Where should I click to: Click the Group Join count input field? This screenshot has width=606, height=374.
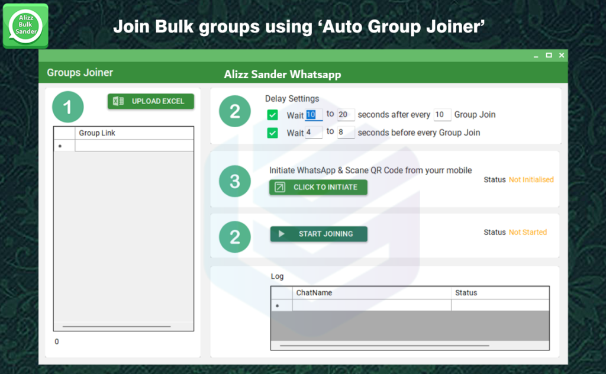click(x=442, y=115)
